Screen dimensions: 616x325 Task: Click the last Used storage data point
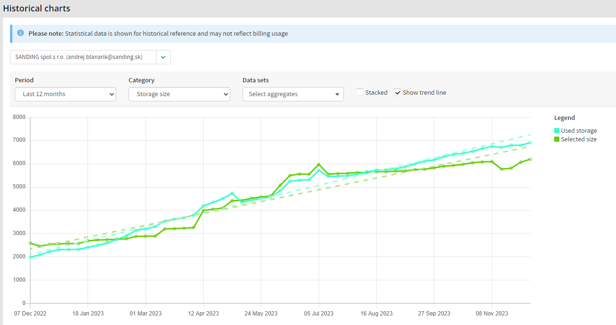pyautogui.click(x=530, y=143)
